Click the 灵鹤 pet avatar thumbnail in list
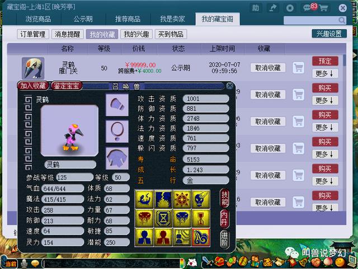 point(33,68)
